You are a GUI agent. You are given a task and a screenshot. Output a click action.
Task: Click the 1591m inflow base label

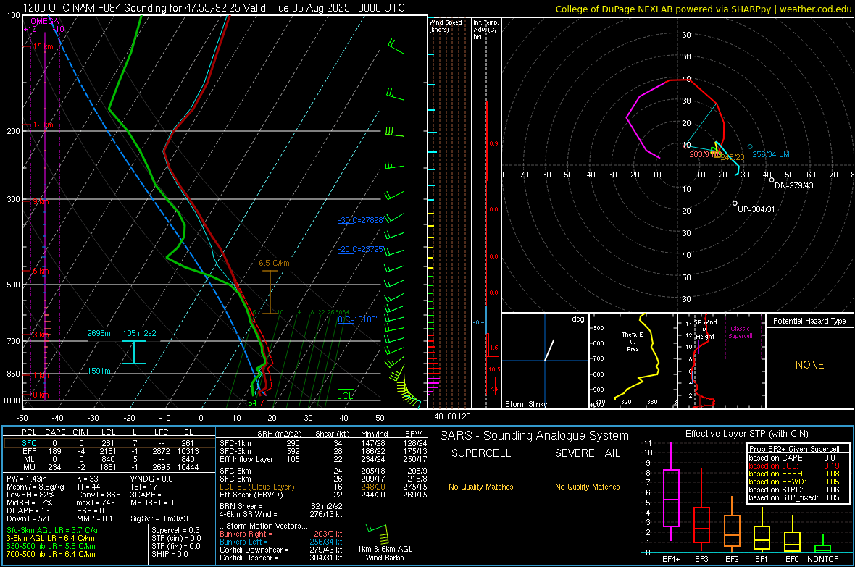click(99, 371)
